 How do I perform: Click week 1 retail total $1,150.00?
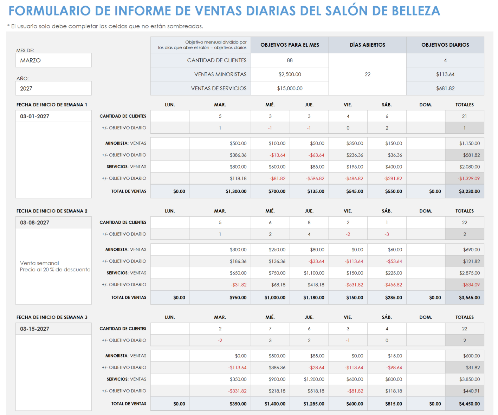[465, 143]
